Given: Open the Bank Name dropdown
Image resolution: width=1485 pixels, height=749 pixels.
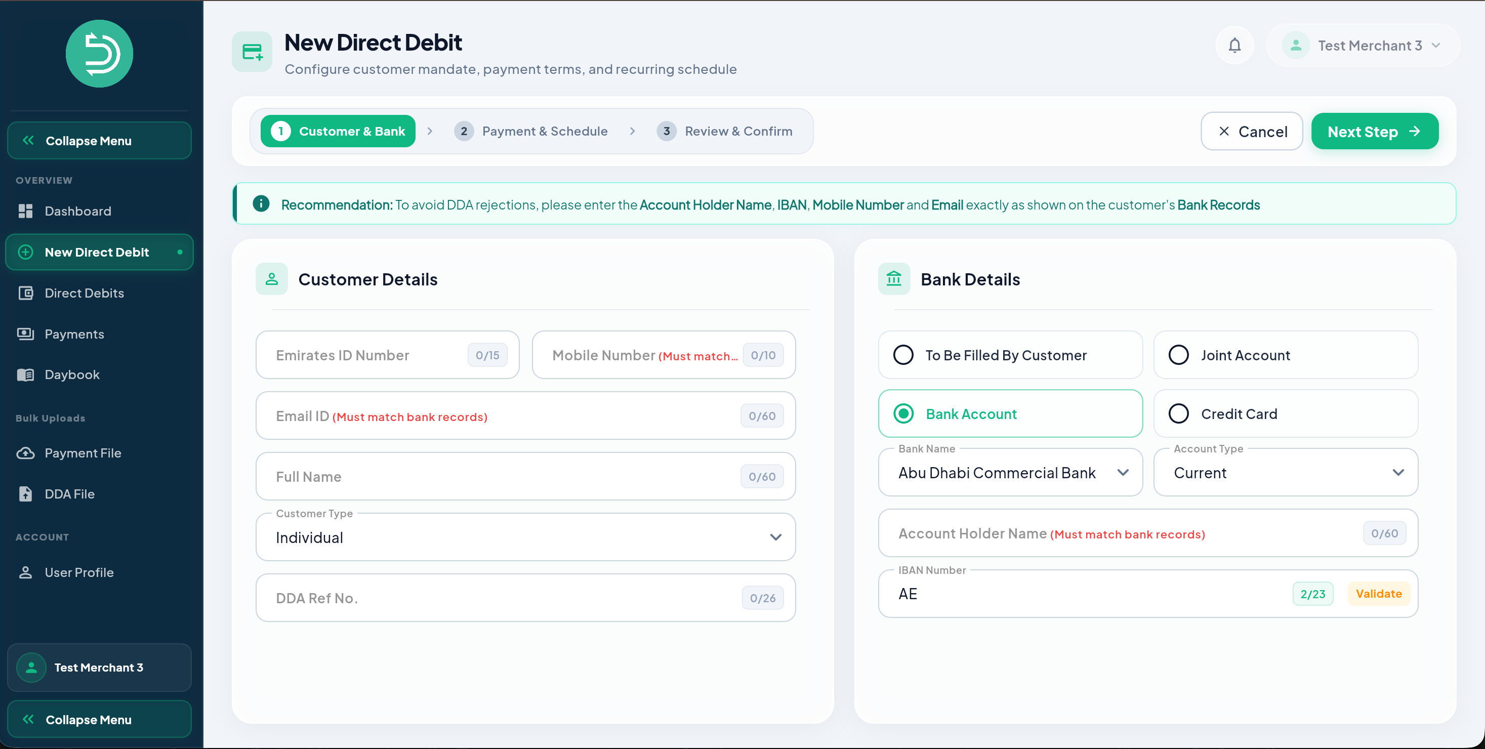Looking at the screenshot, I should (1010, 473).
